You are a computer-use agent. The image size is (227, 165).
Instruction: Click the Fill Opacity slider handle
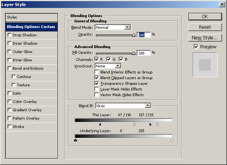(134, 53)
